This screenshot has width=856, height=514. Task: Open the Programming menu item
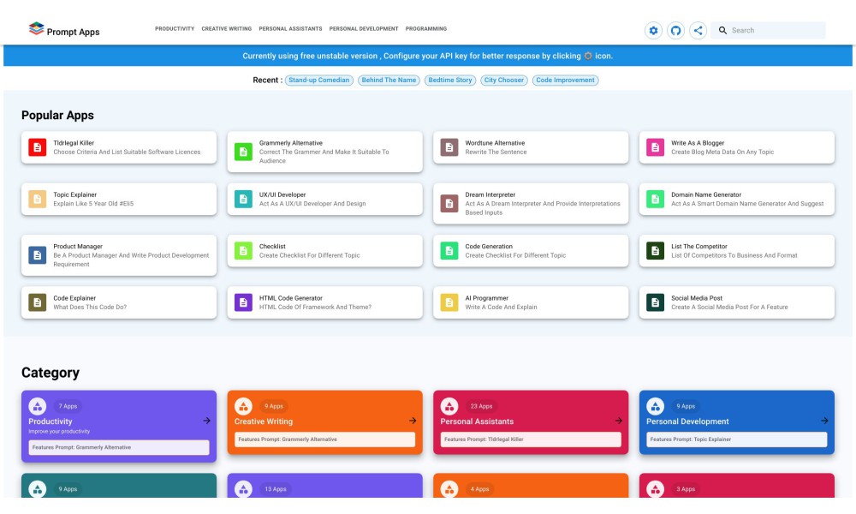425,29
